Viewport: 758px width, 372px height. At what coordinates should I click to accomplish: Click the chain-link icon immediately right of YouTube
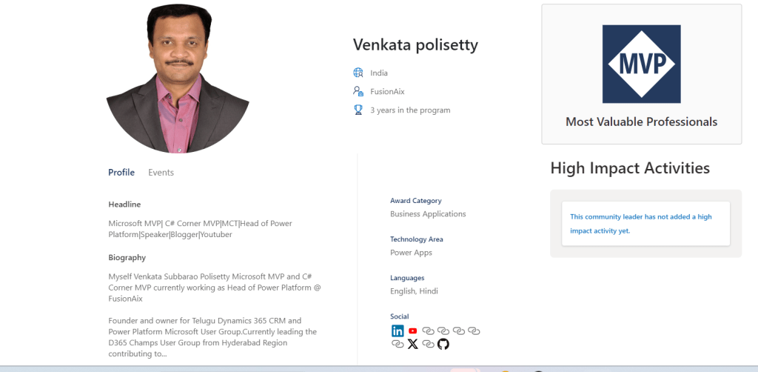click(x=428, y=331)
